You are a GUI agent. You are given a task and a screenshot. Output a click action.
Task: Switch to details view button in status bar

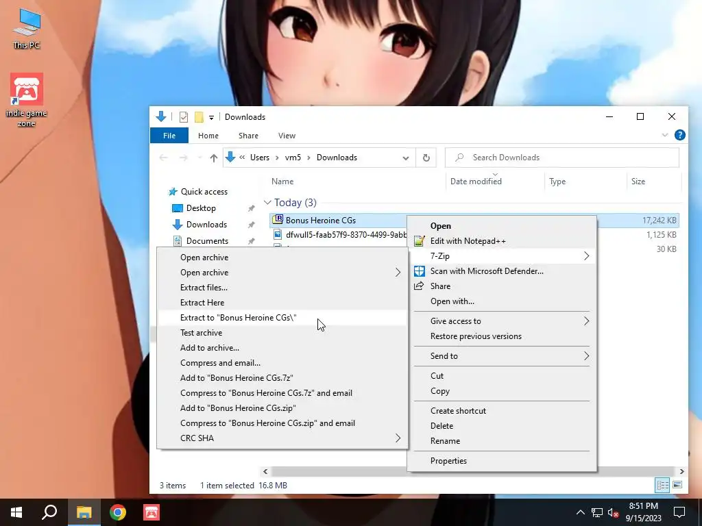tap(663, 485)
